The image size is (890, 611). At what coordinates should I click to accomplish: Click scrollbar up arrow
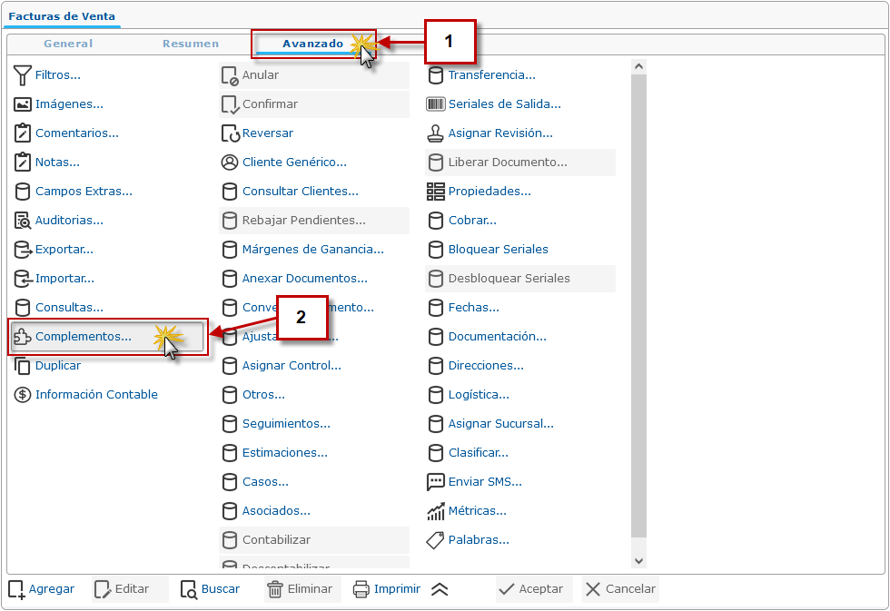coord(638,66)
